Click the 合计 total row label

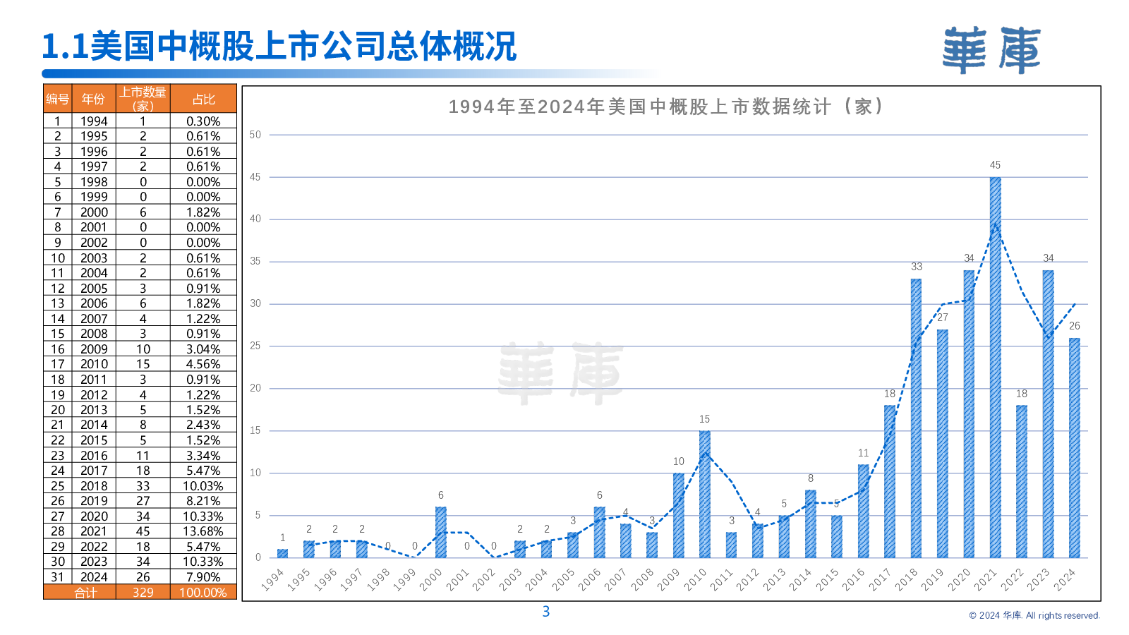(x=85, y=593)
